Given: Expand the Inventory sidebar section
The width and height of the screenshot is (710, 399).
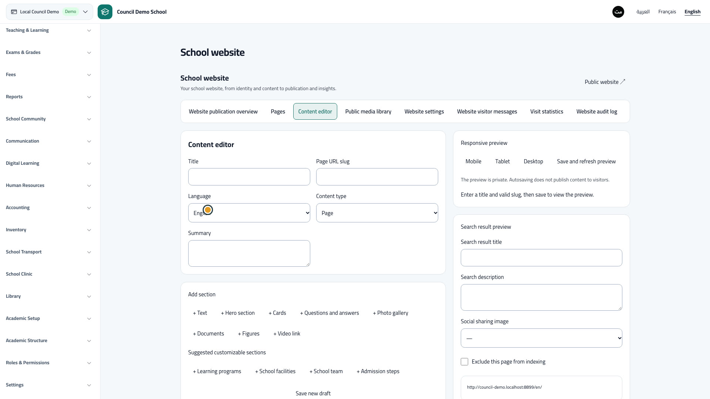Looking at the screenshot, I should pyautogui.click(x=48, y=230).
